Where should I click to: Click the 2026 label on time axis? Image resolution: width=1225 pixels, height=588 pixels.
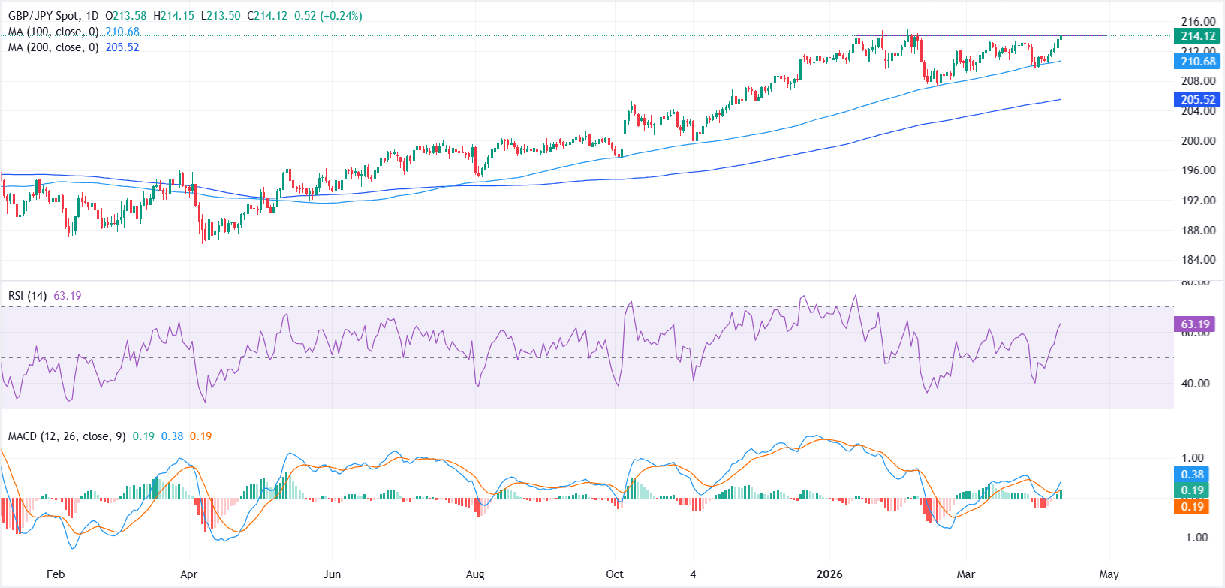tap(829, 574)
